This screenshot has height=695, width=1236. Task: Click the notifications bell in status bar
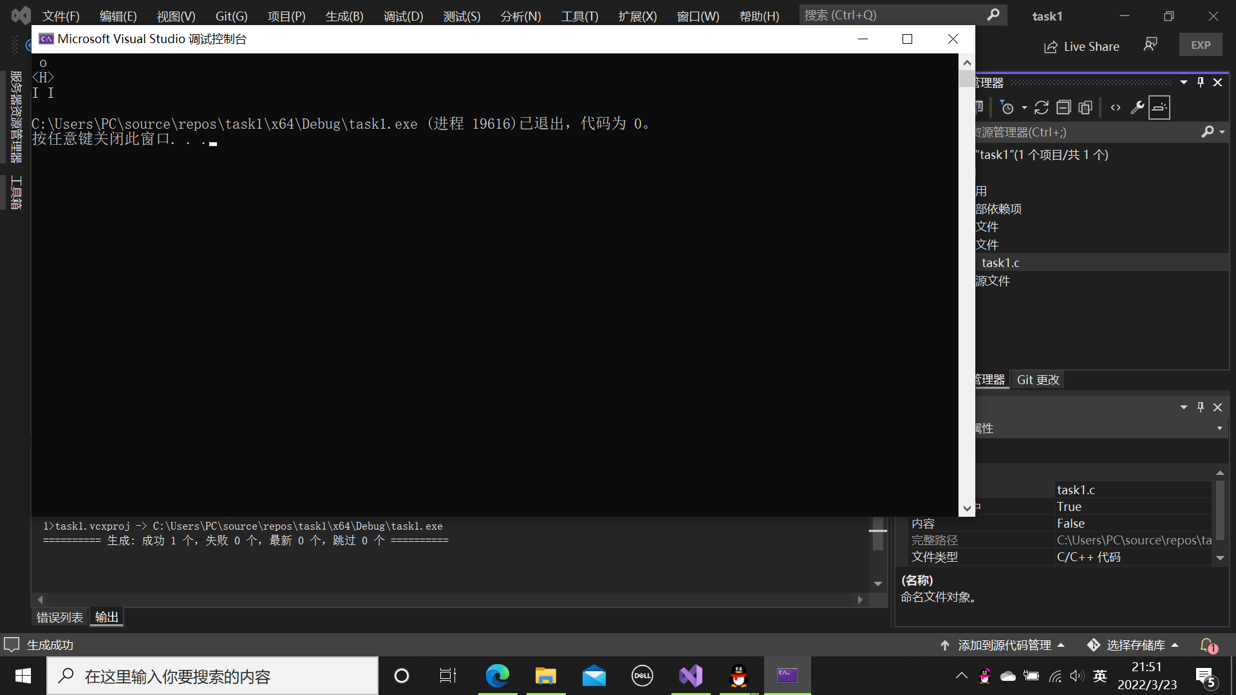1208,645
